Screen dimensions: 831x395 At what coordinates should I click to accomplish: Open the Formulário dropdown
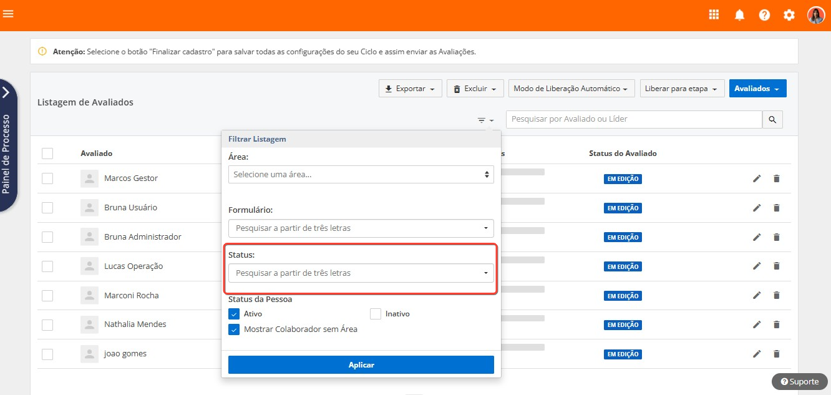click(361, 228)
